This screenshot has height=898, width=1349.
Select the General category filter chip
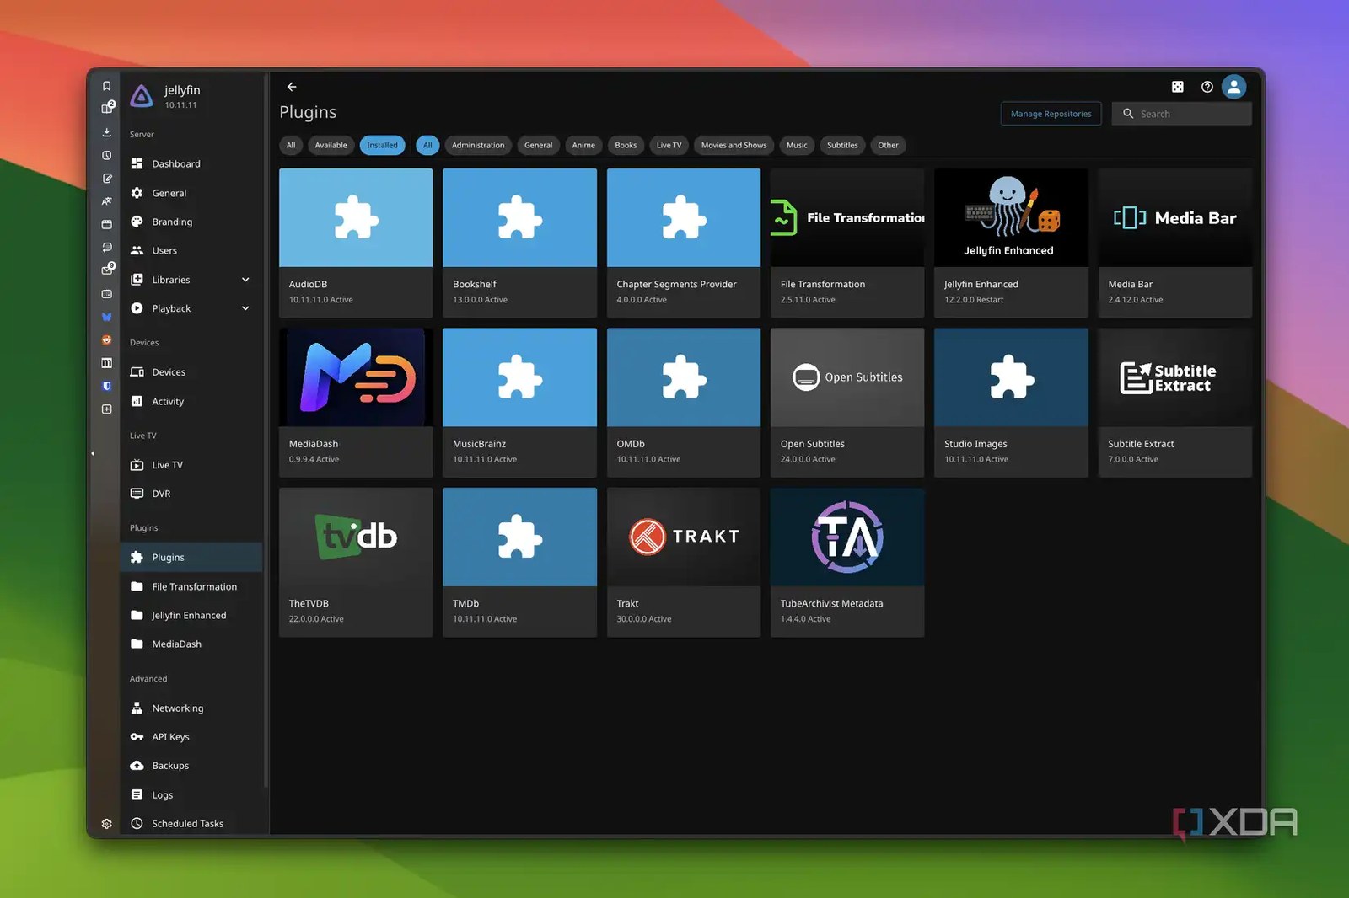(x=538, y=145)
